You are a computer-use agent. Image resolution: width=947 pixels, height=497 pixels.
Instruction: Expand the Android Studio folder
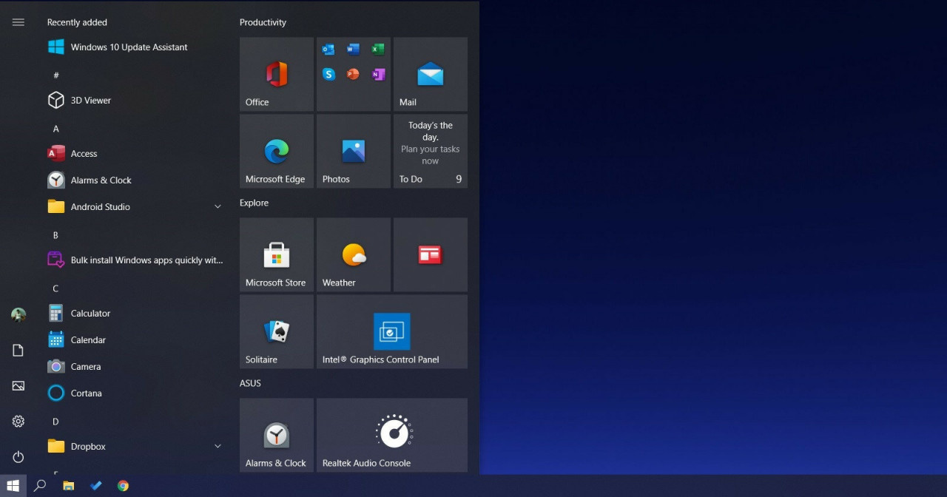218,207
